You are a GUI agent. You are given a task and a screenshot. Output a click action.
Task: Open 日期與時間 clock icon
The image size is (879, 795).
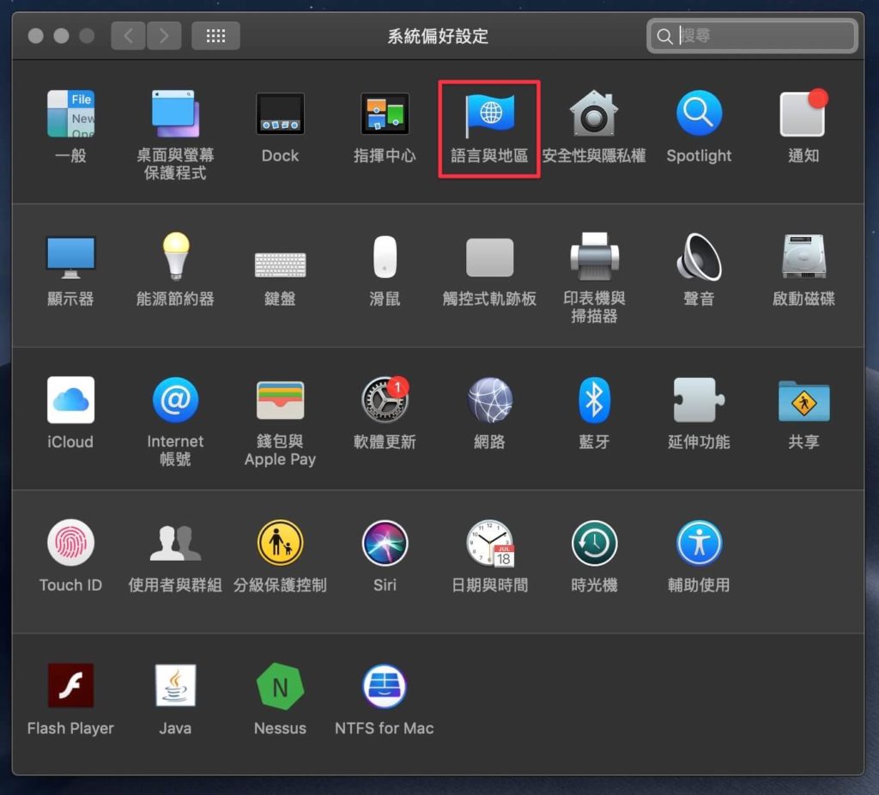[490, 543]
